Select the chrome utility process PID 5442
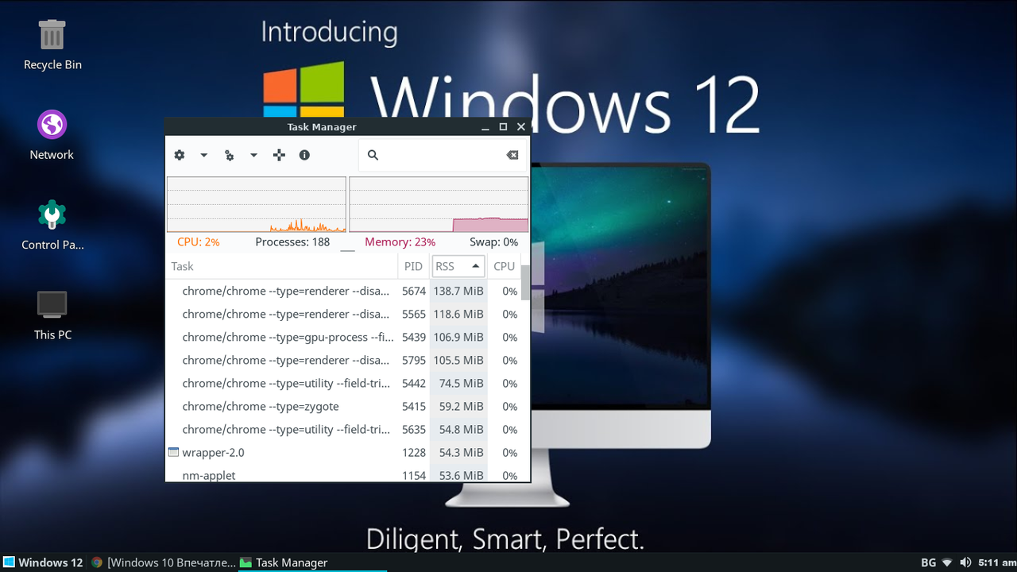1017x572 pixels. [343, 383]
